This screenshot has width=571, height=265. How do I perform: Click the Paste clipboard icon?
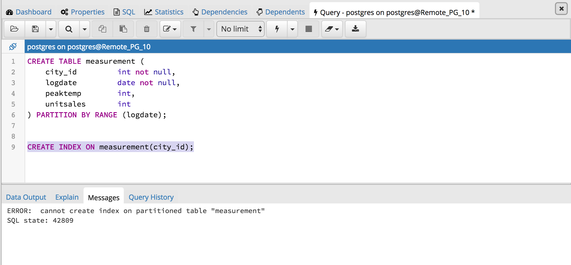(x=123, y=29)
